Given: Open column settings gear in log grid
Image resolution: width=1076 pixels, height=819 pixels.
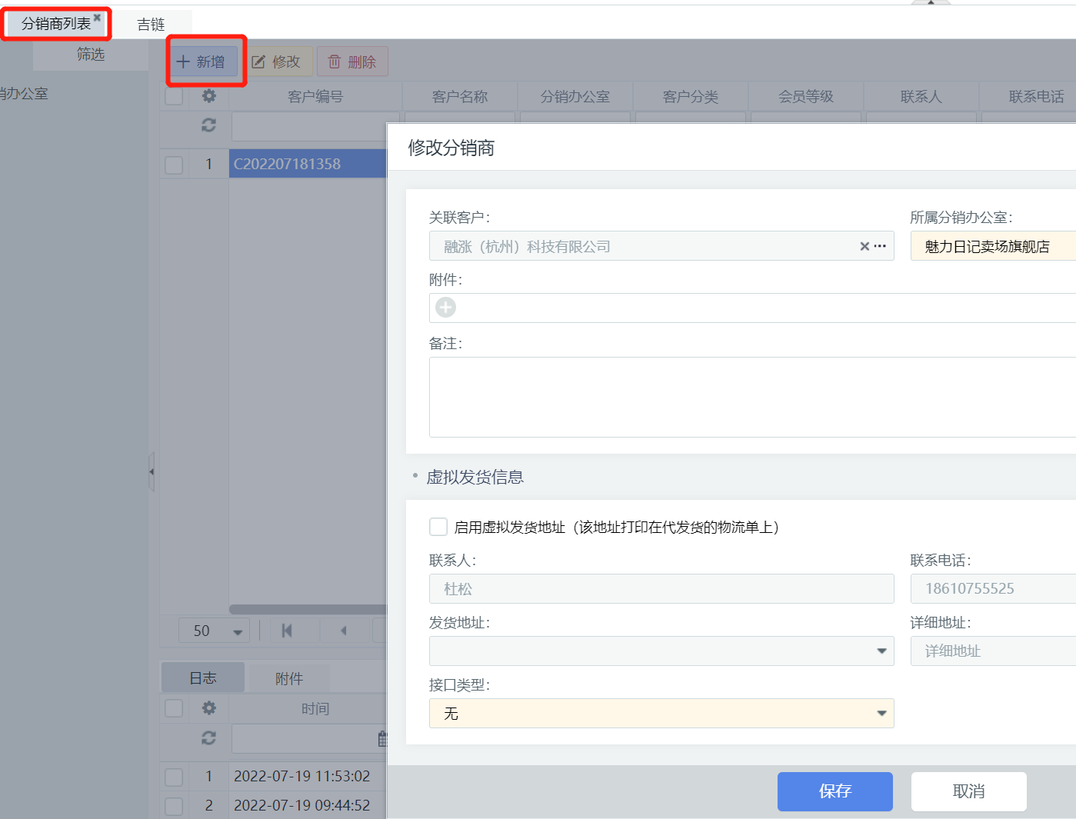Looking at the screenshot, I should (208, 708).
